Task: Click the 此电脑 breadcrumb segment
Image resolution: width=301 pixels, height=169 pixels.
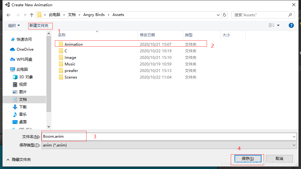Action: [x=55, y=15]
